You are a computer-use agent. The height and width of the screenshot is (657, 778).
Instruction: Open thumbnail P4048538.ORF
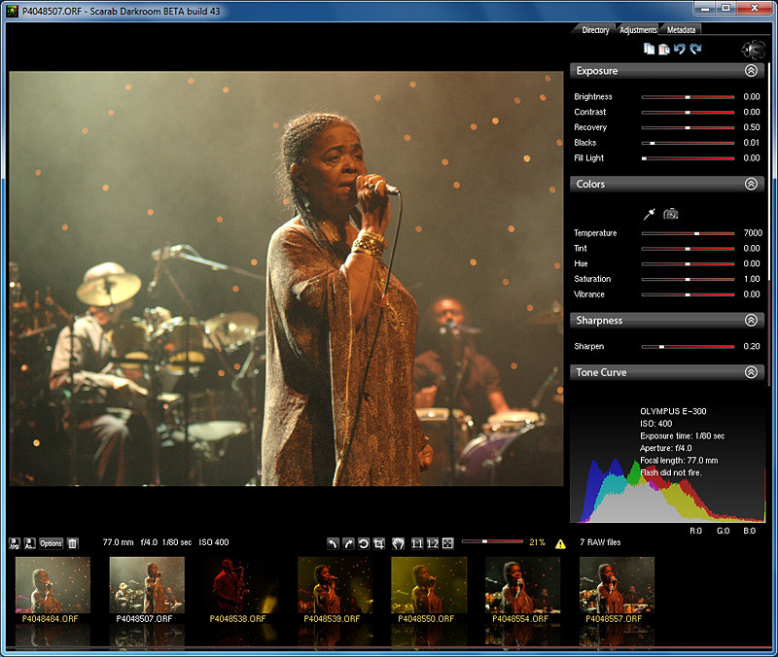tap(240, 585)
